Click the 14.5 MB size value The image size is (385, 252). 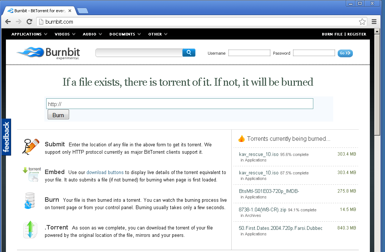click(x=348, y=210)
